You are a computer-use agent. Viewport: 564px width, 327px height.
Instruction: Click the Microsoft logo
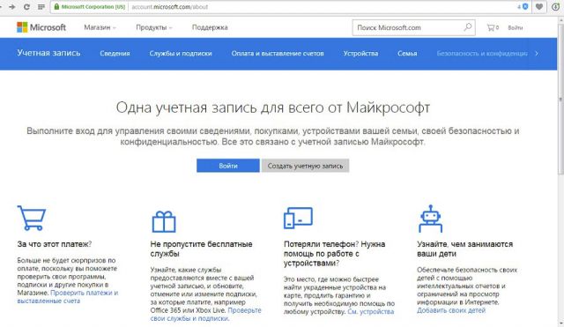(41, 27)
